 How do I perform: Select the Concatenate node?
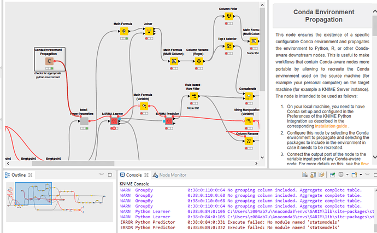pos(249,96)
